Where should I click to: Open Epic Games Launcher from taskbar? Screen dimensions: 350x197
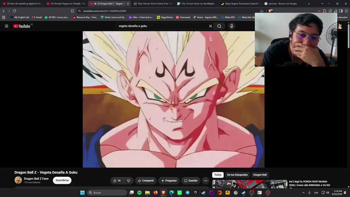point(196,193)
